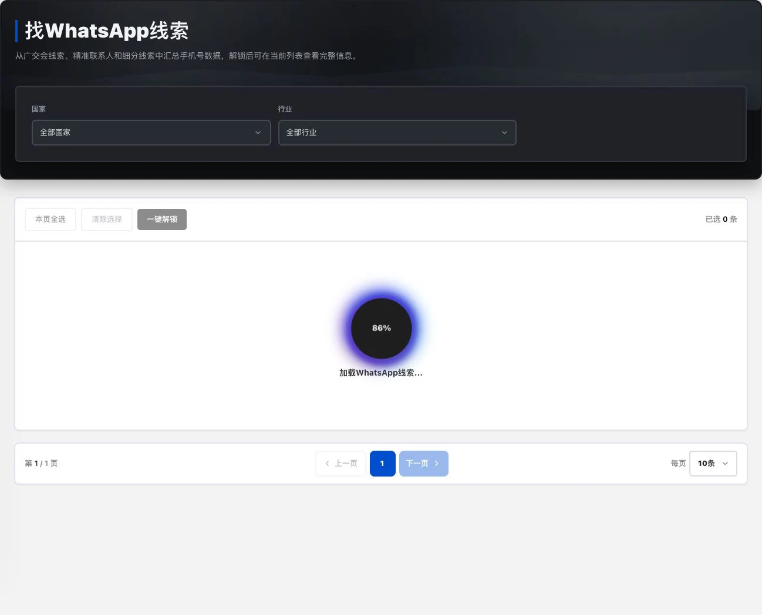Click the 86% loading progress circle
The image size is (762, 615).
tap(382, 328)
